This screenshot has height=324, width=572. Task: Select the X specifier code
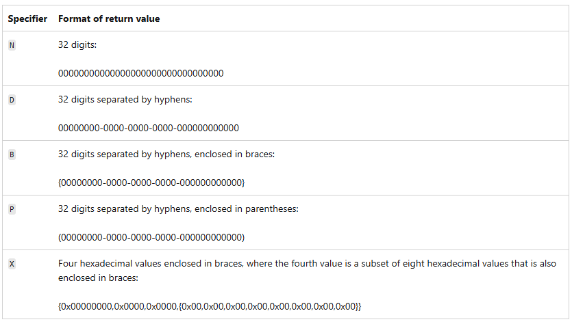11,264
